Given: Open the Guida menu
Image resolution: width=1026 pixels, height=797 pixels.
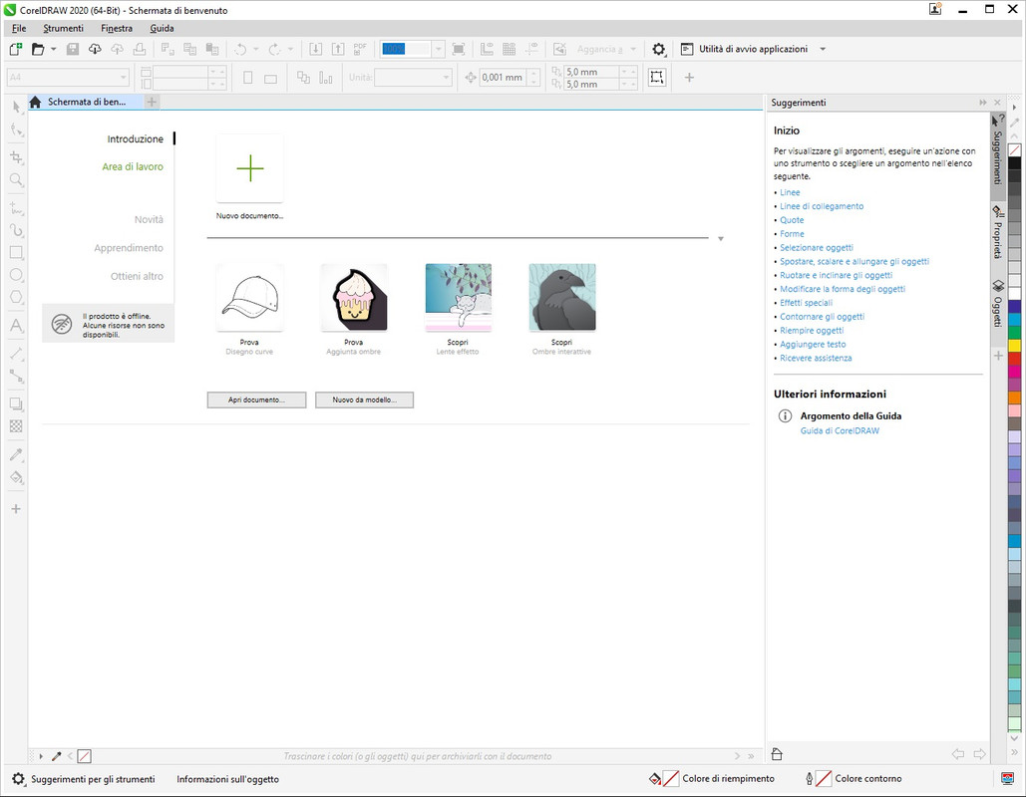Looking at the screenshot, I should click(x=162, y=28).
